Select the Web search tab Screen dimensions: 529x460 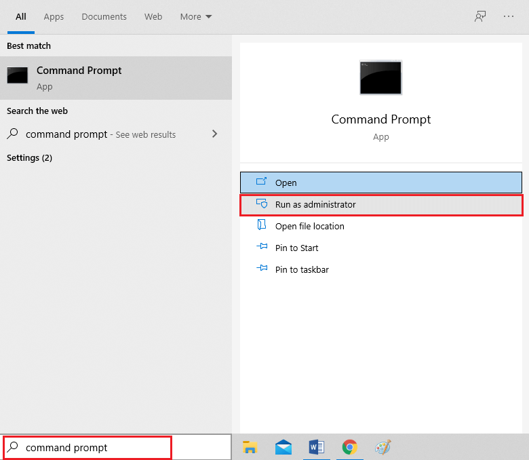[153, 17]
